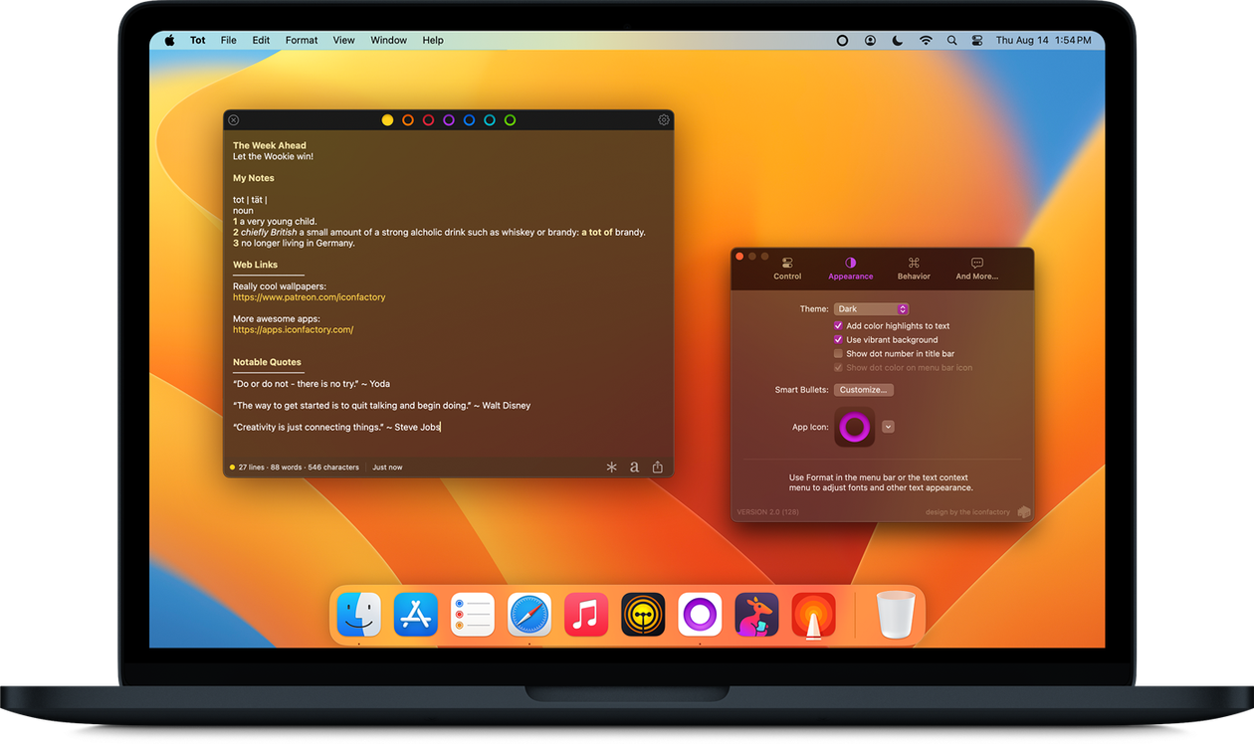Uncheck Add color highlights to text
This screenshot has height=744, width=1254.
(x=838, y=326)
